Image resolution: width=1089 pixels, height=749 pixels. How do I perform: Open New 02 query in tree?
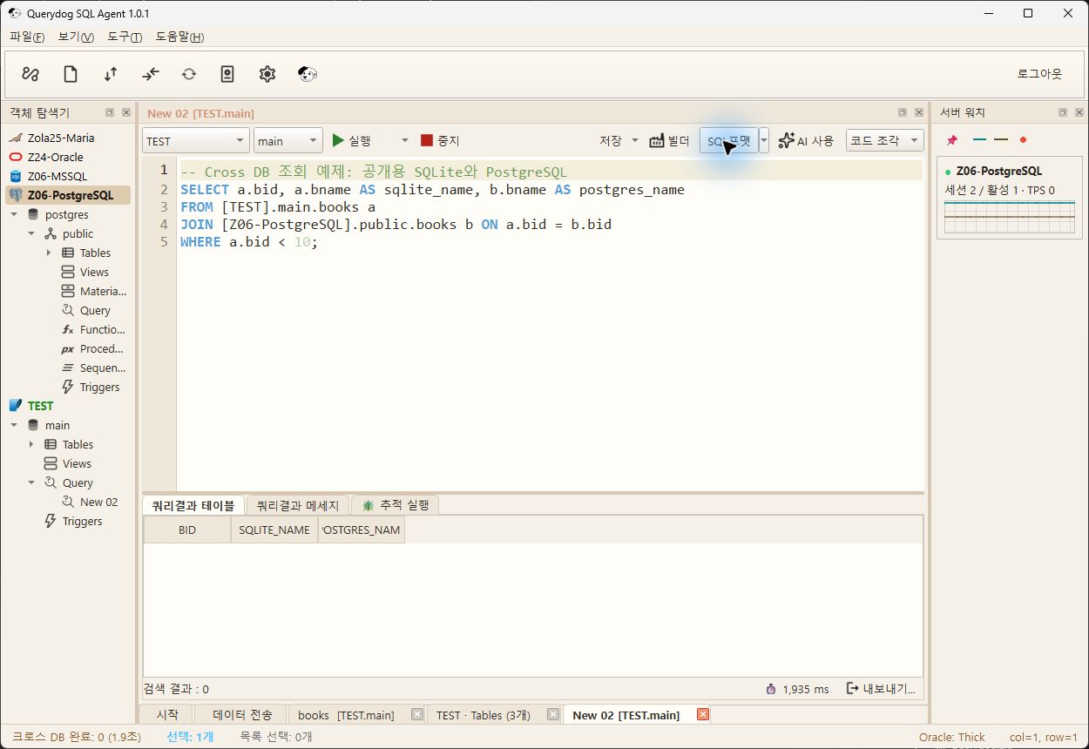(98, 502)
